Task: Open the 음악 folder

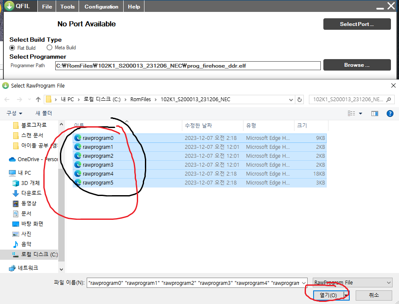Action: pyautogui.click(x=22, y=244)
